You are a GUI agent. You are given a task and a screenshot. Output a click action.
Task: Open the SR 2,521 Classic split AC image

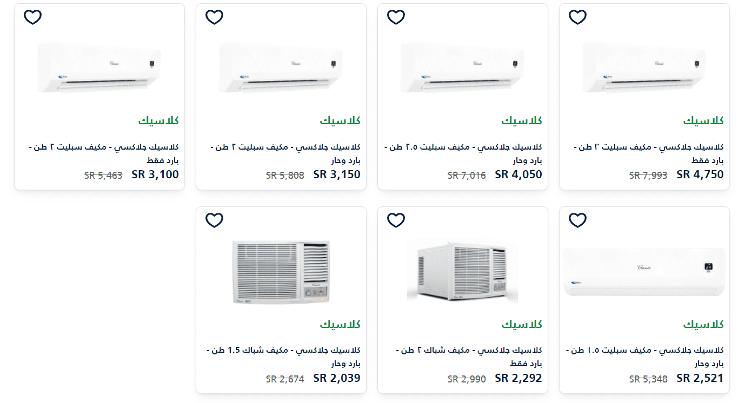click(644, 272)
